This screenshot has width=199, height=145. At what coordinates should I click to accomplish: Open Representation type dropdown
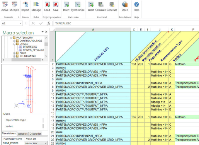(43, 120)
